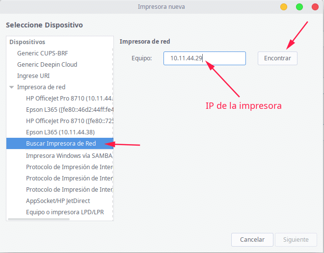Select Generic Deepin Cloud device

47,64
